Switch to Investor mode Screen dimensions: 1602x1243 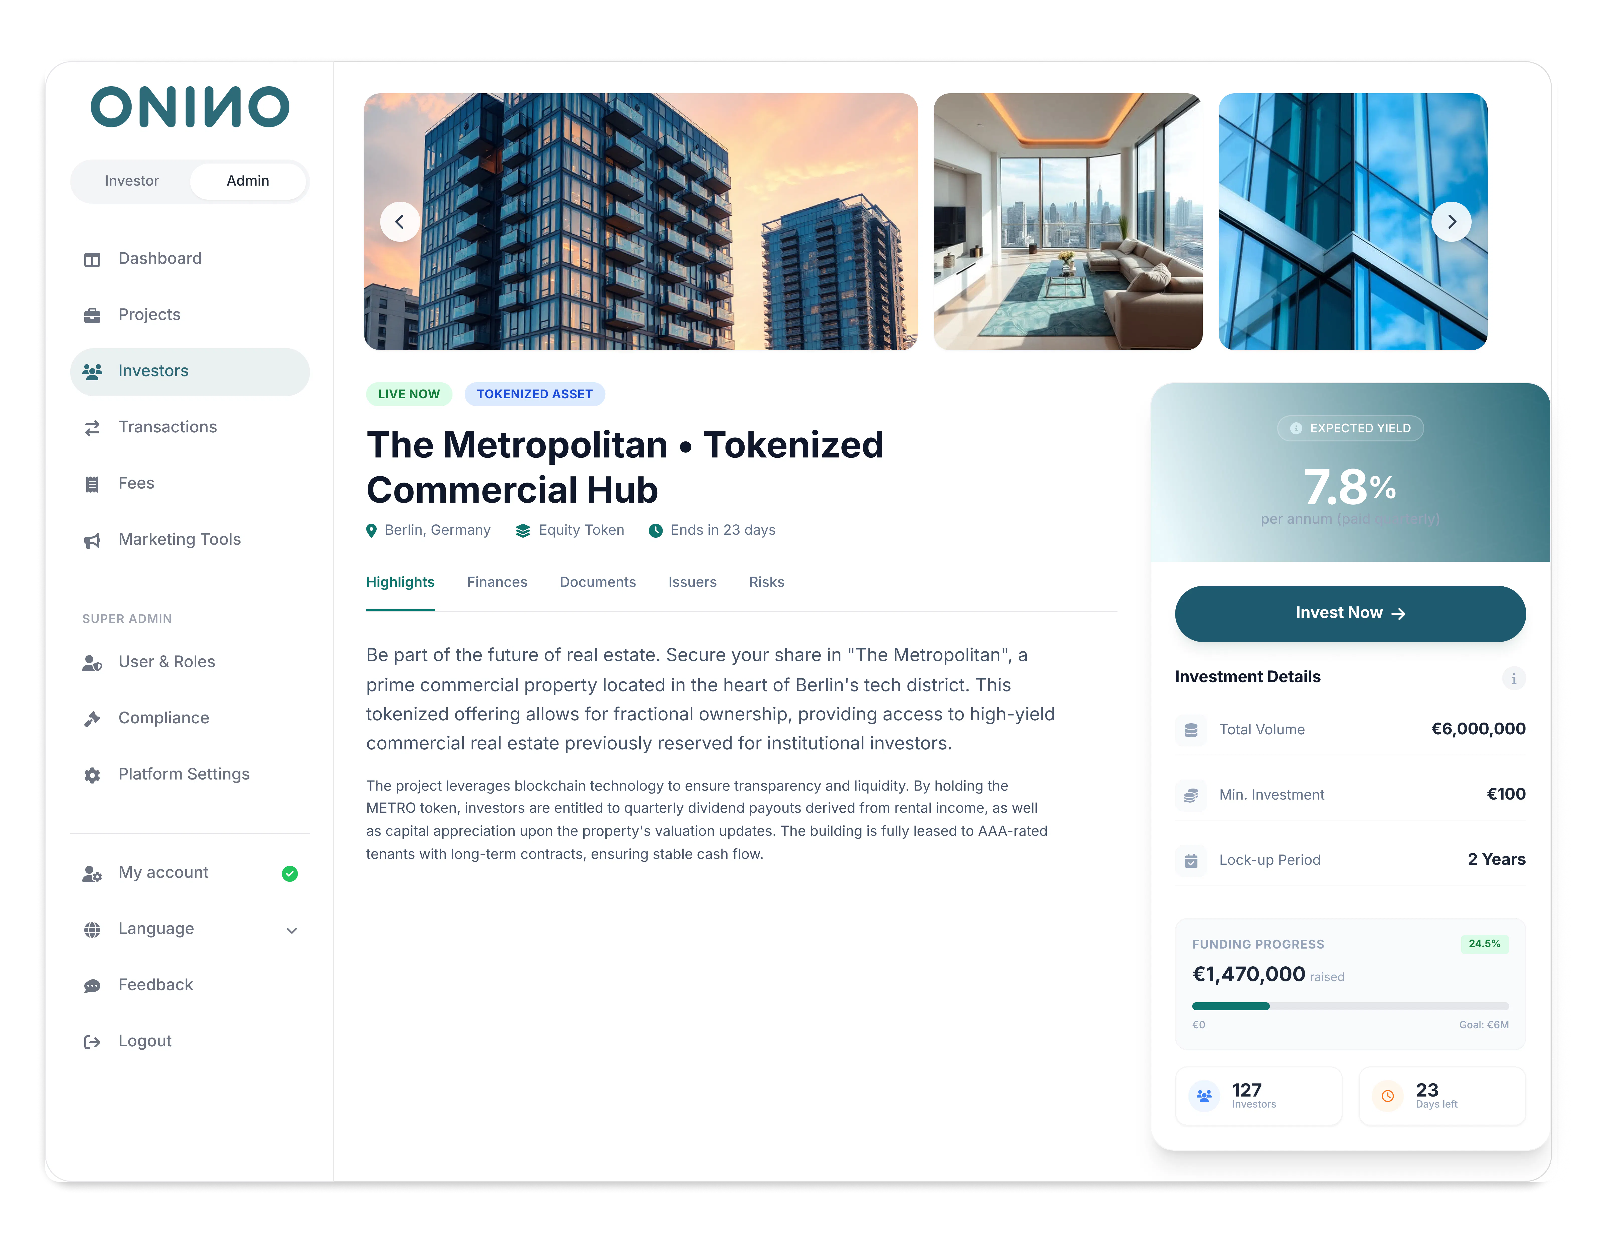(132, 181)
